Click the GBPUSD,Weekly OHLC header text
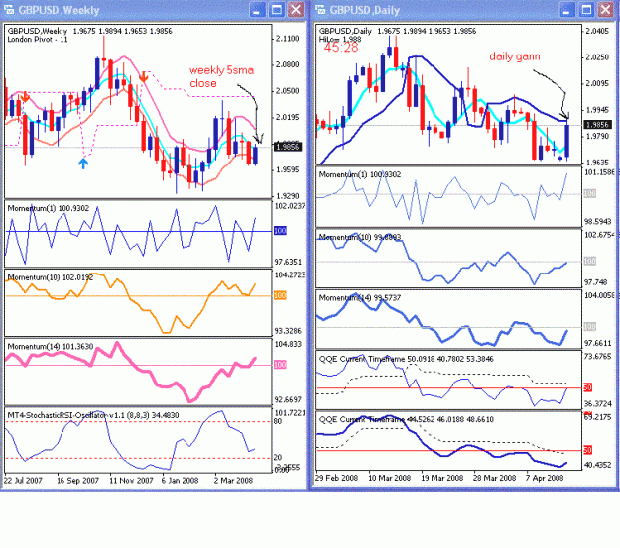This screenshot has height=548, width=620. coord(89,31)
